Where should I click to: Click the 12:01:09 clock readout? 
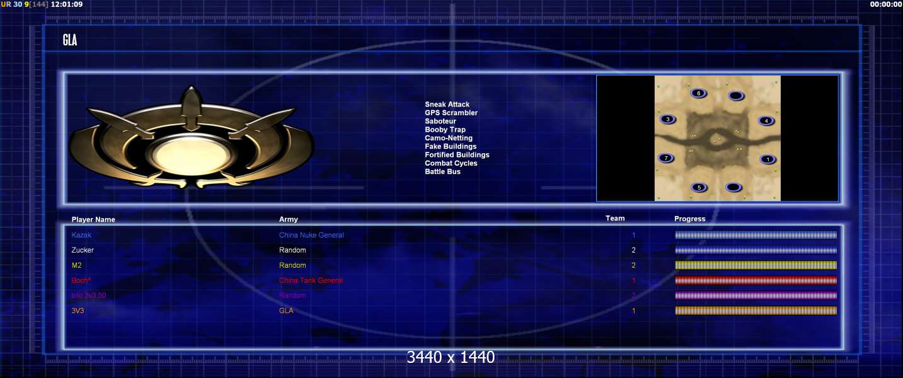67,4
